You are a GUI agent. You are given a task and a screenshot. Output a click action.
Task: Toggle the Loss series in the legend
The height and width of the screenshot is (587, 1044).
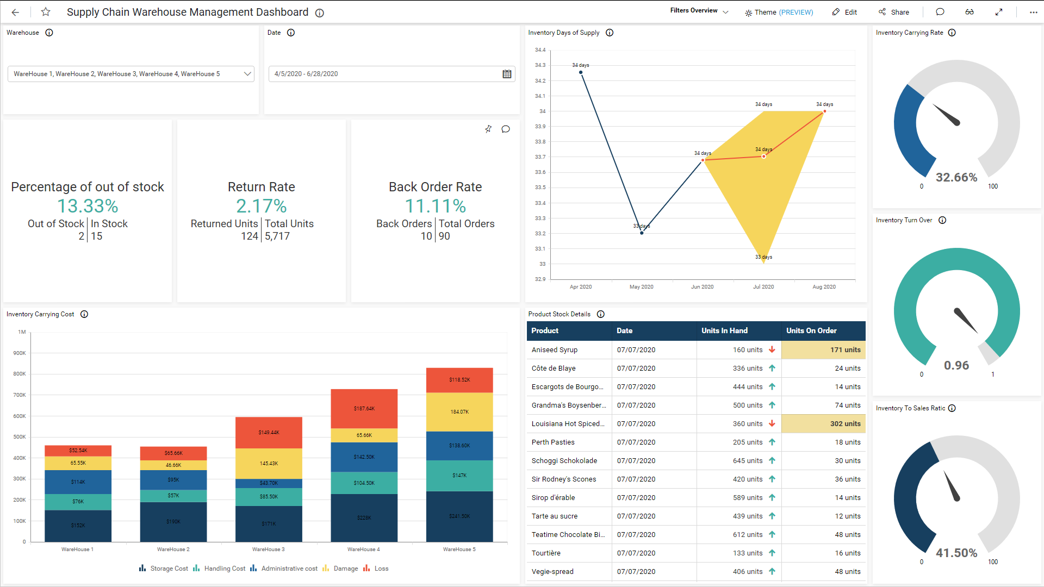coord(380,568)
